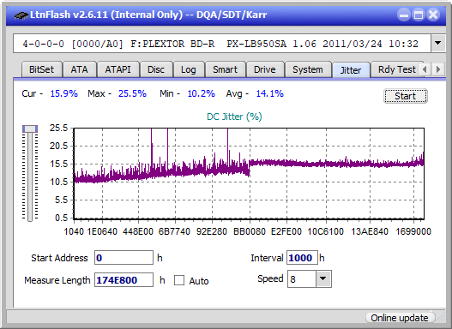
Task: Open the drive selection dropdown arrow
Action: click(438, 44)
